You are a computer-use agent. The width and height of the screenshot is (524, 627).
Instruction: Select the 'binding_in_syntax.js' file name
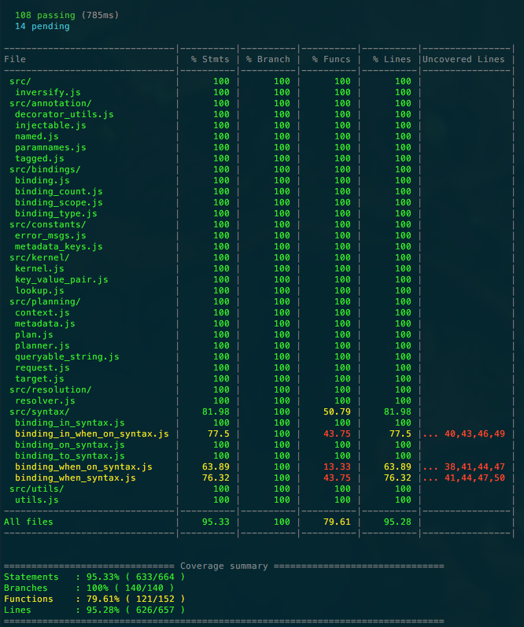click(70, 422)
